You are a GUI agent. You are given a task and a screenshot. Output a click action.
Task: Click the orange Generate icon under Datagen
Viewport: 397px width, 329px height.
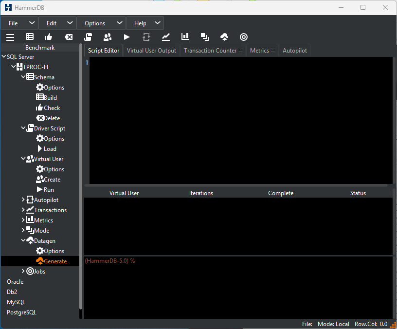[x=40, y=261]
